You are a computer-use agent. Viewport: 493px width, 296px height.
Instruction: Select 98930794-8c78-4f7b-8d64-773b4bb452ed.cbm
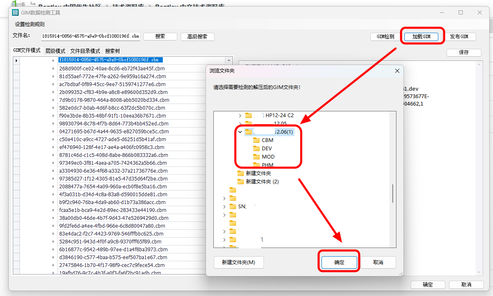point(114,123)
